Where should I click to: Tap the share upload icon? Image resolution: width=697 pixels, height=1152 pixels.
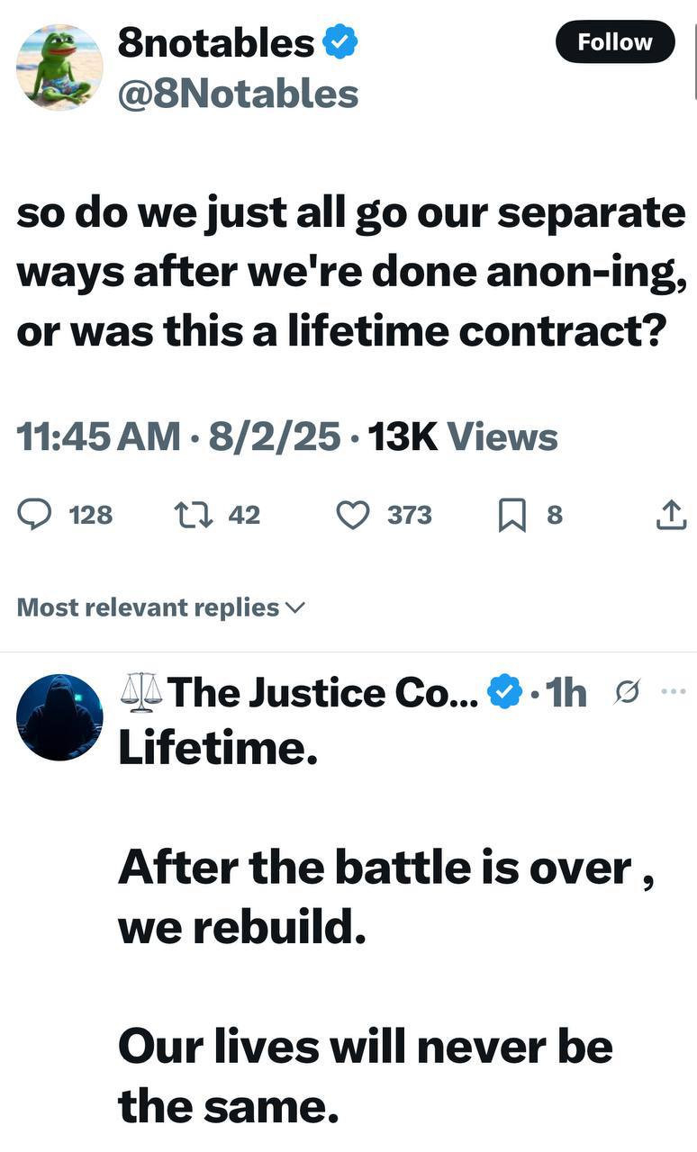coord(668,515)
